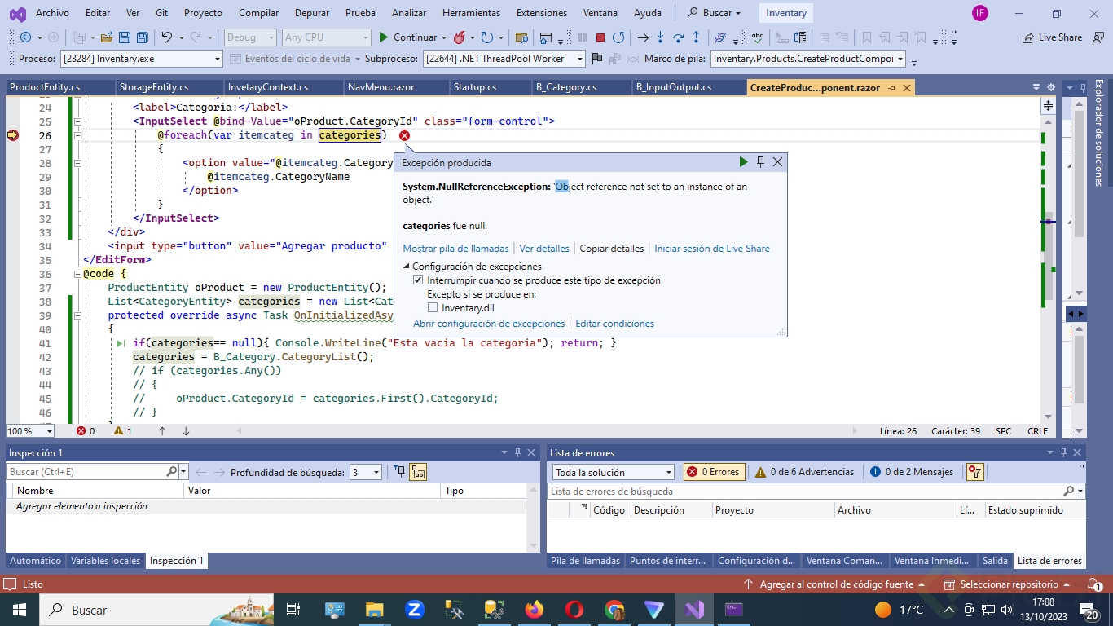Toggle the 0 Errores filter button
Screen dimensions: 1113x626
click(713, 472)
